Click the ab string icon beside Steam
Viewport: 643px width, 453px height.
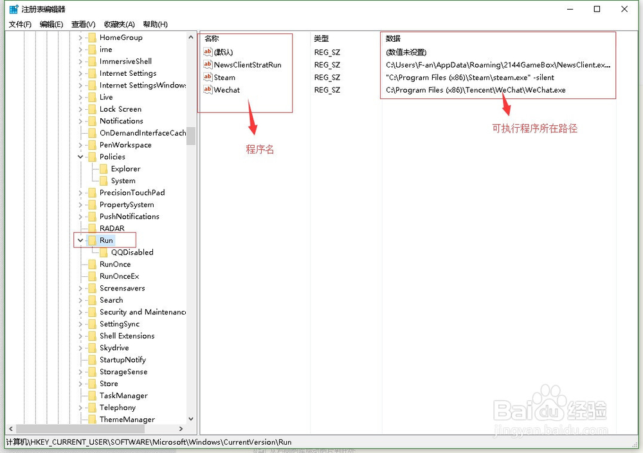coord(207,77)
